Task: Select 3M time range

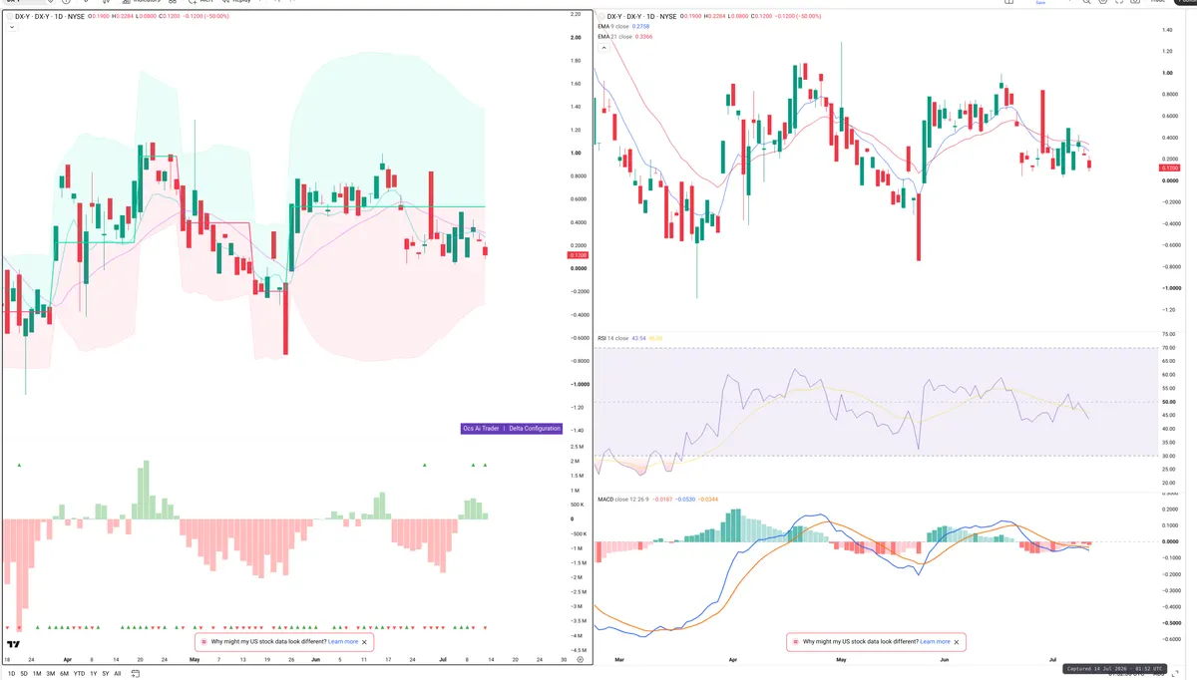Action: coord(52,674)
